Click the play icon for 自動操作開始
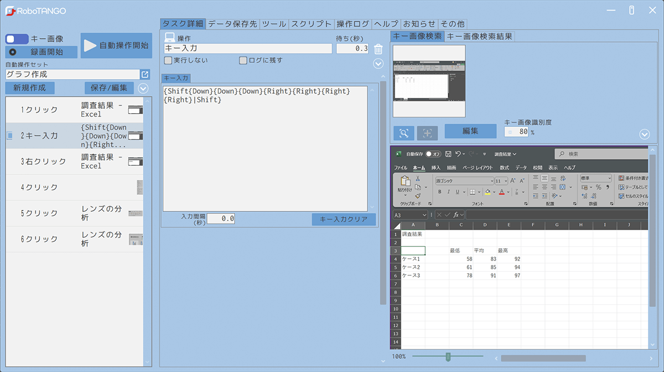The image size is (664, 372). pos(90,46)
